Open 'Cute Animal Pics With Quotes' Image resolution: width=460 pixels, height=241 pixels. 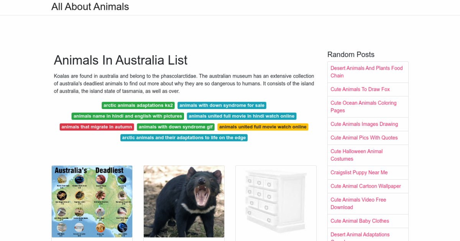364,138
